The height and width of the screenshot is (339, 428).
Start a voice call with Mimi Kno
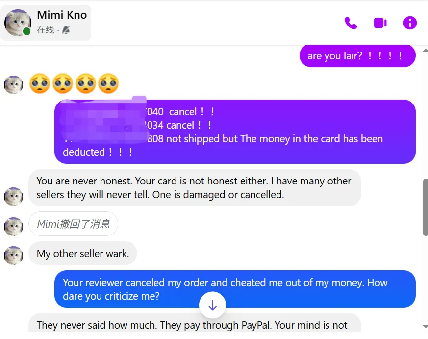pos(351,23)
